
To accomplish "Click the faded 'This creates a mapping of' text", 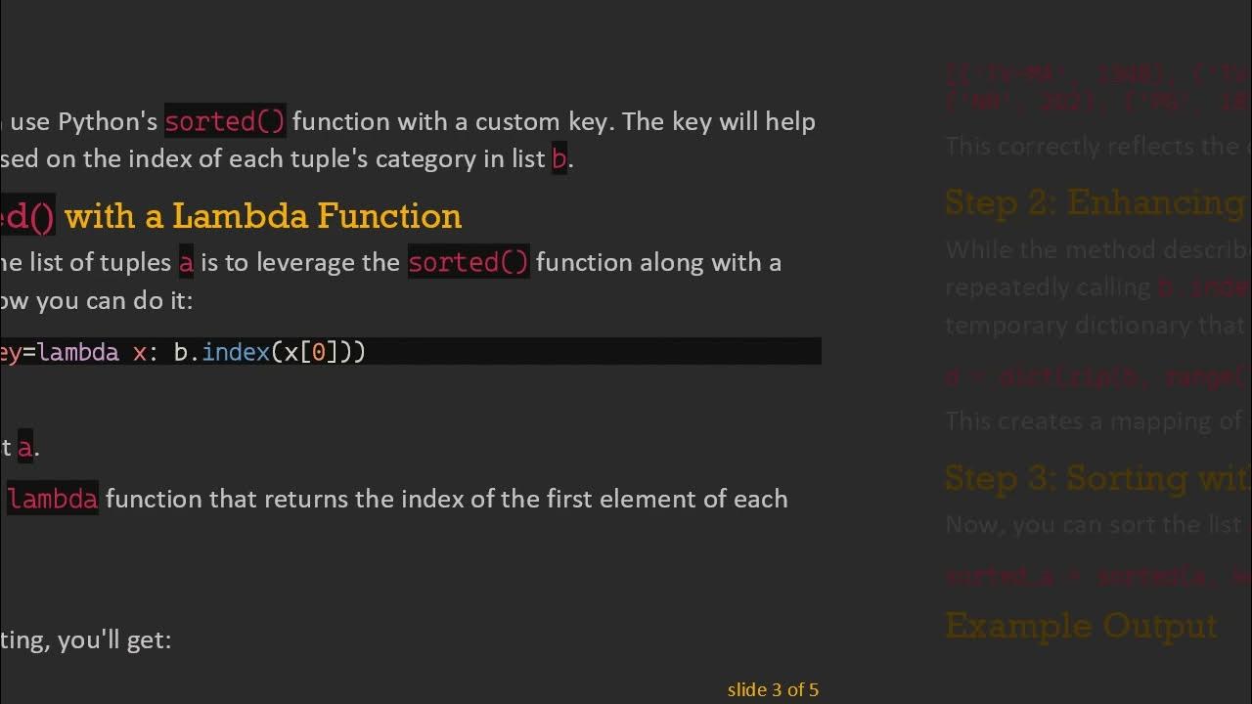I will pos(1094,420).
